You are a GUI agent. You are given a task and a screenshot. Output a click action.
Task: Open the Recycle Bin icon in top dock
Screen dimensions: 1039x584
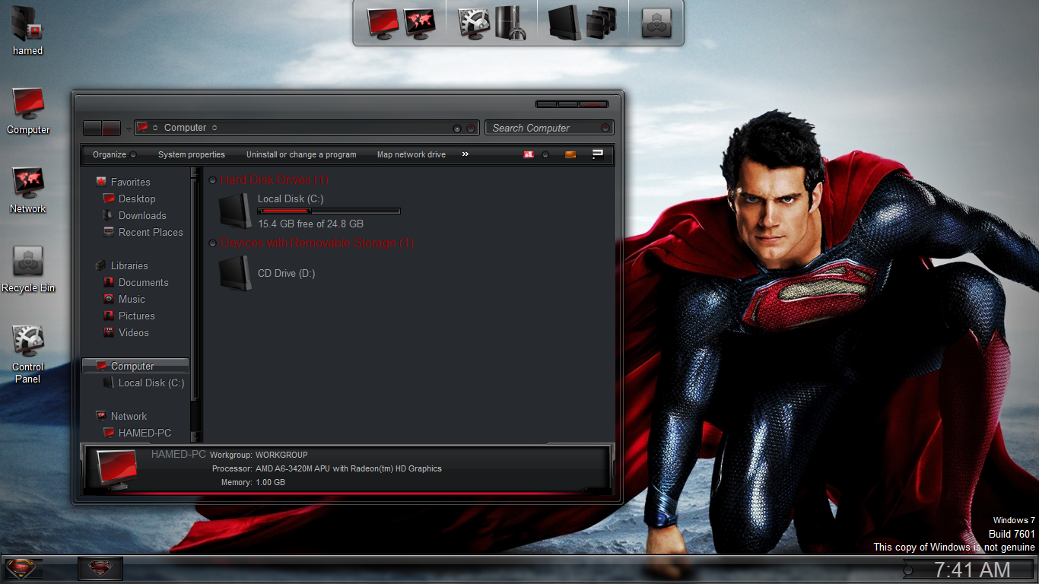coord(656,23)
